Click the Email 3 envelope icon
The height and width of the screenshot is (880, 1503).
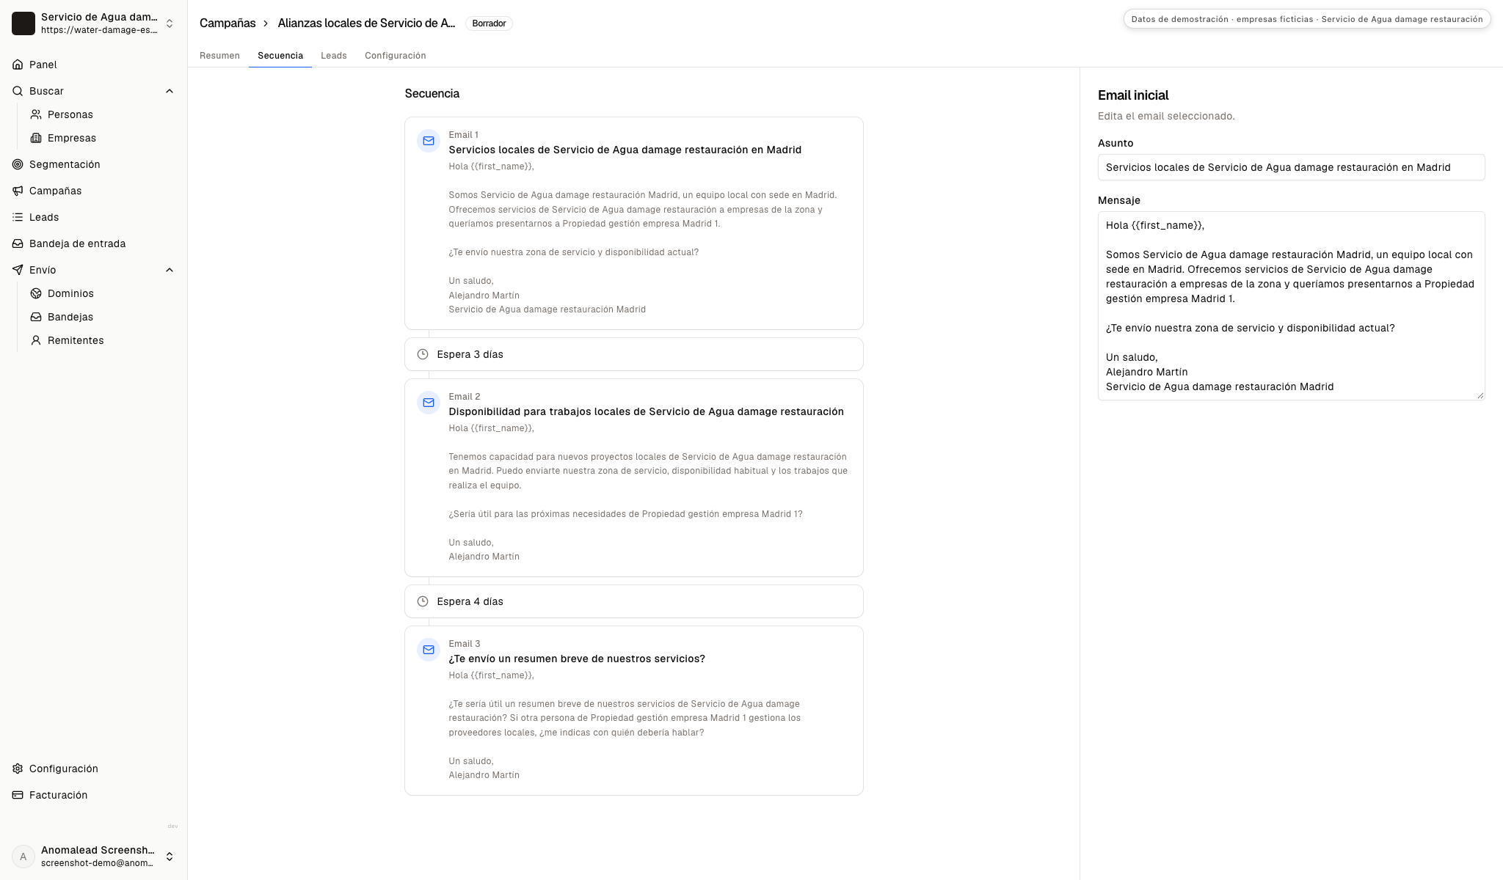tap(429, 650)
